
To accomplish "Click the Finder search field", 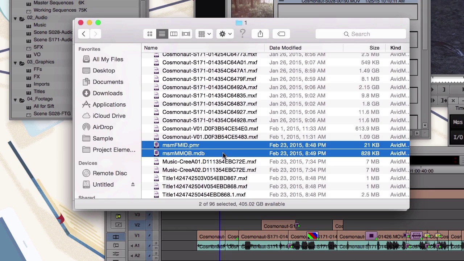I will point(360,34).
